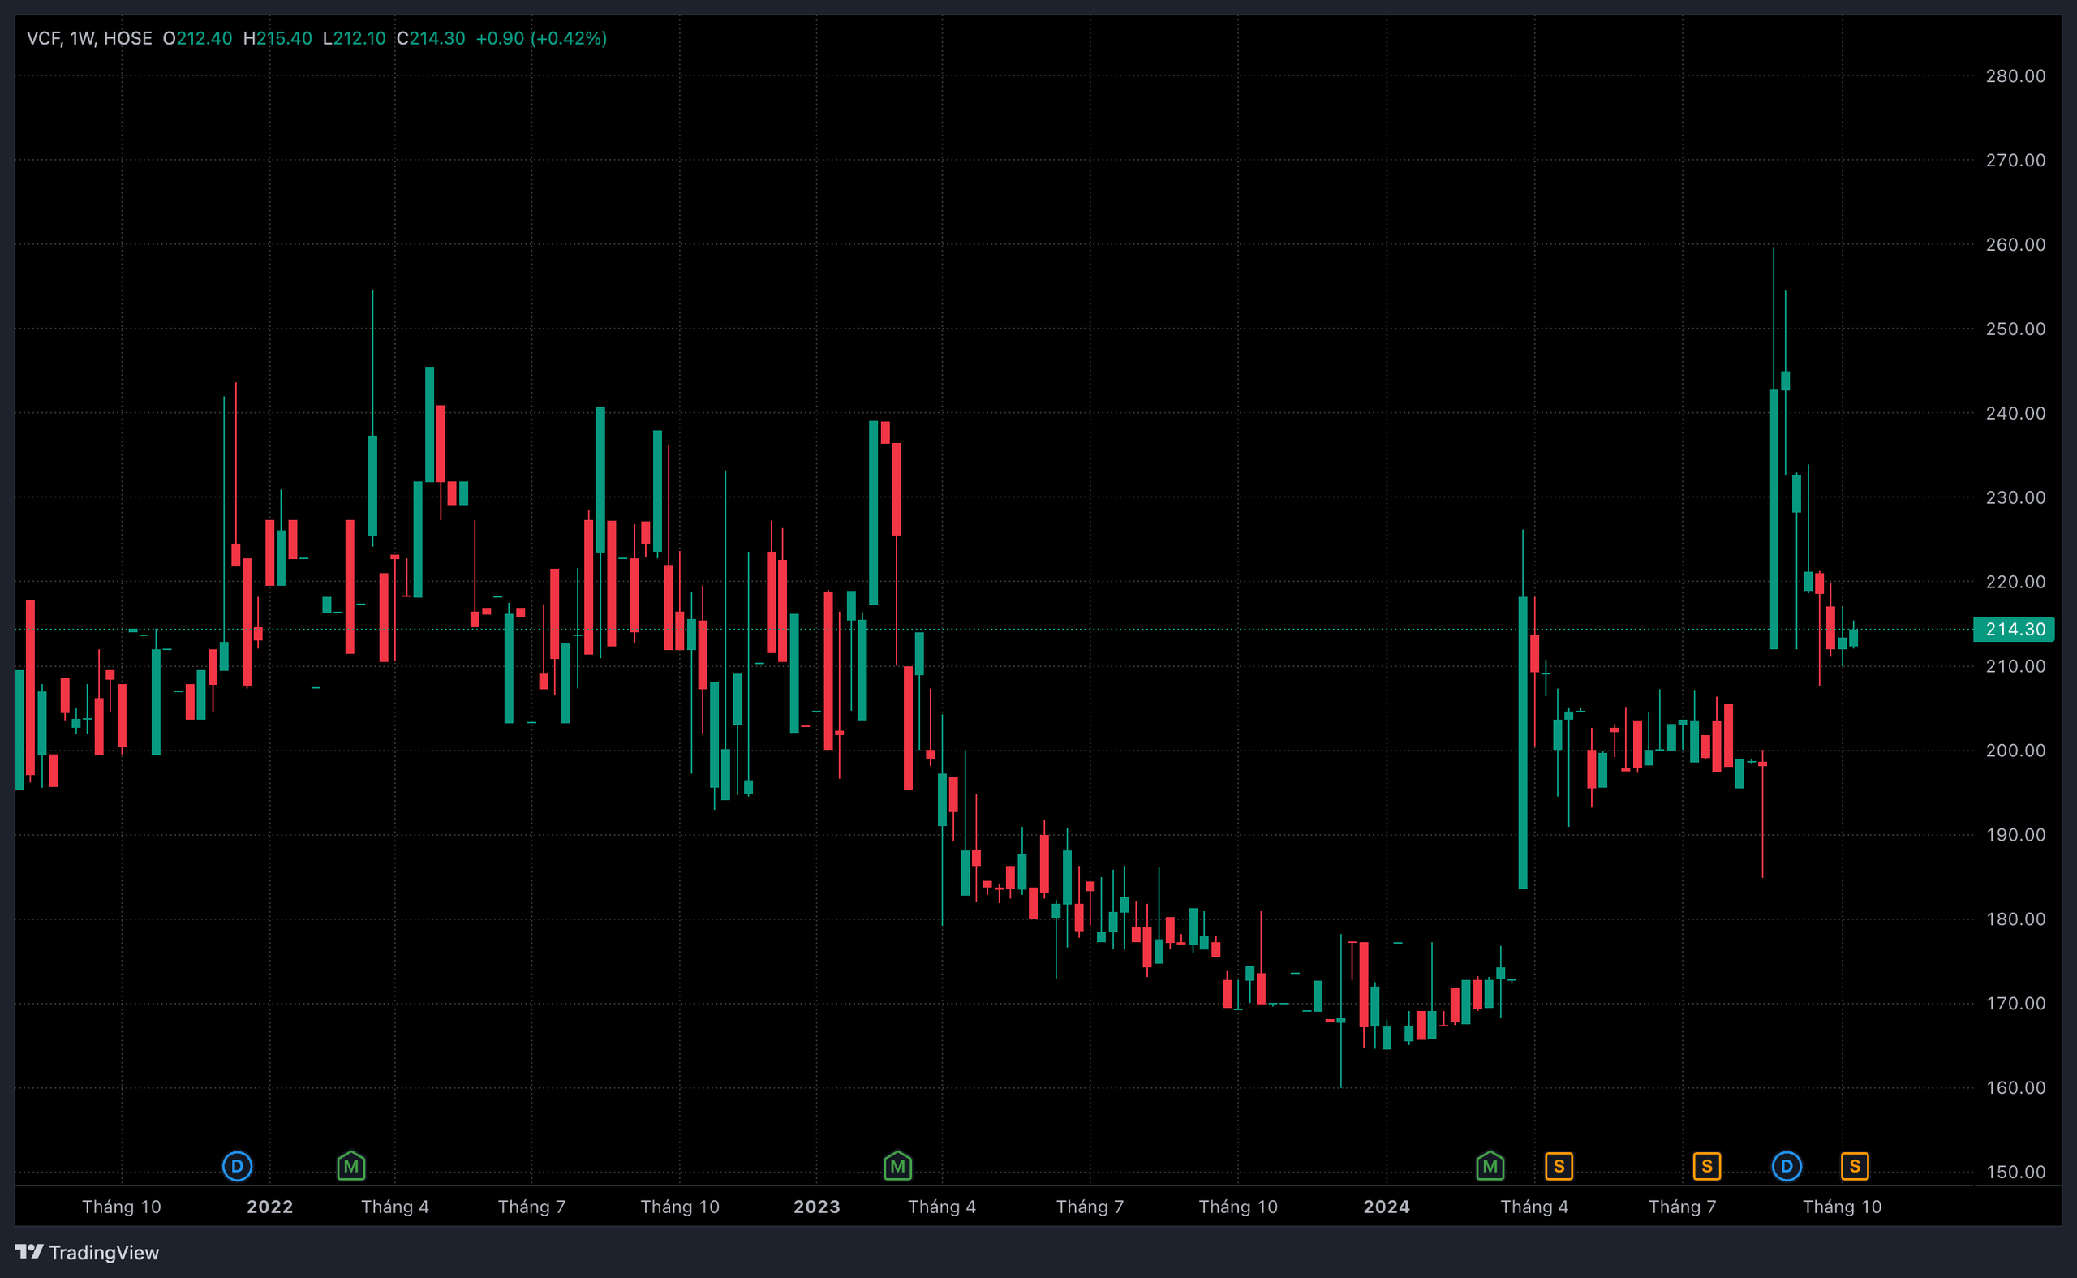Screen dimensions: 2077x1278
Task: Click the 170.00 price axis label
Action: (x=2015, y=1003)
